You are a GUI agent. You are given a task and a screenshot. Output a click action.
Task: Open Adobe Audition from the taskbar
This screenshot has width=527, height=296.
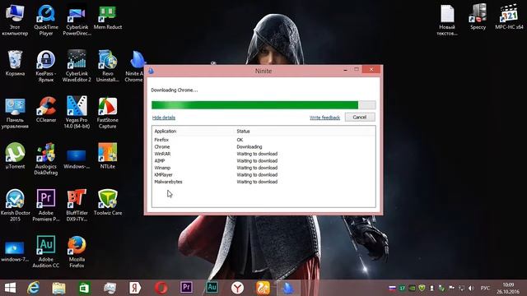(212, 288)
